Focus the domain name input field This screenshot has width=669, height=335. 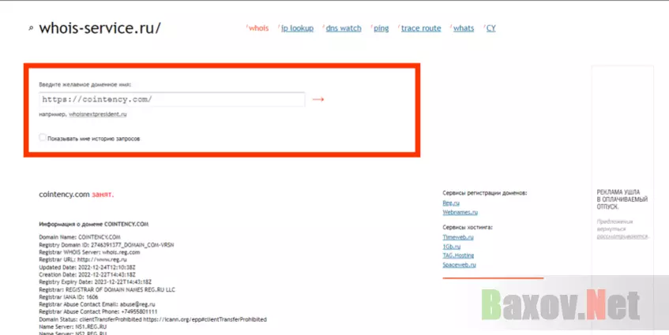pyautogui.click(x=172, y=99)
